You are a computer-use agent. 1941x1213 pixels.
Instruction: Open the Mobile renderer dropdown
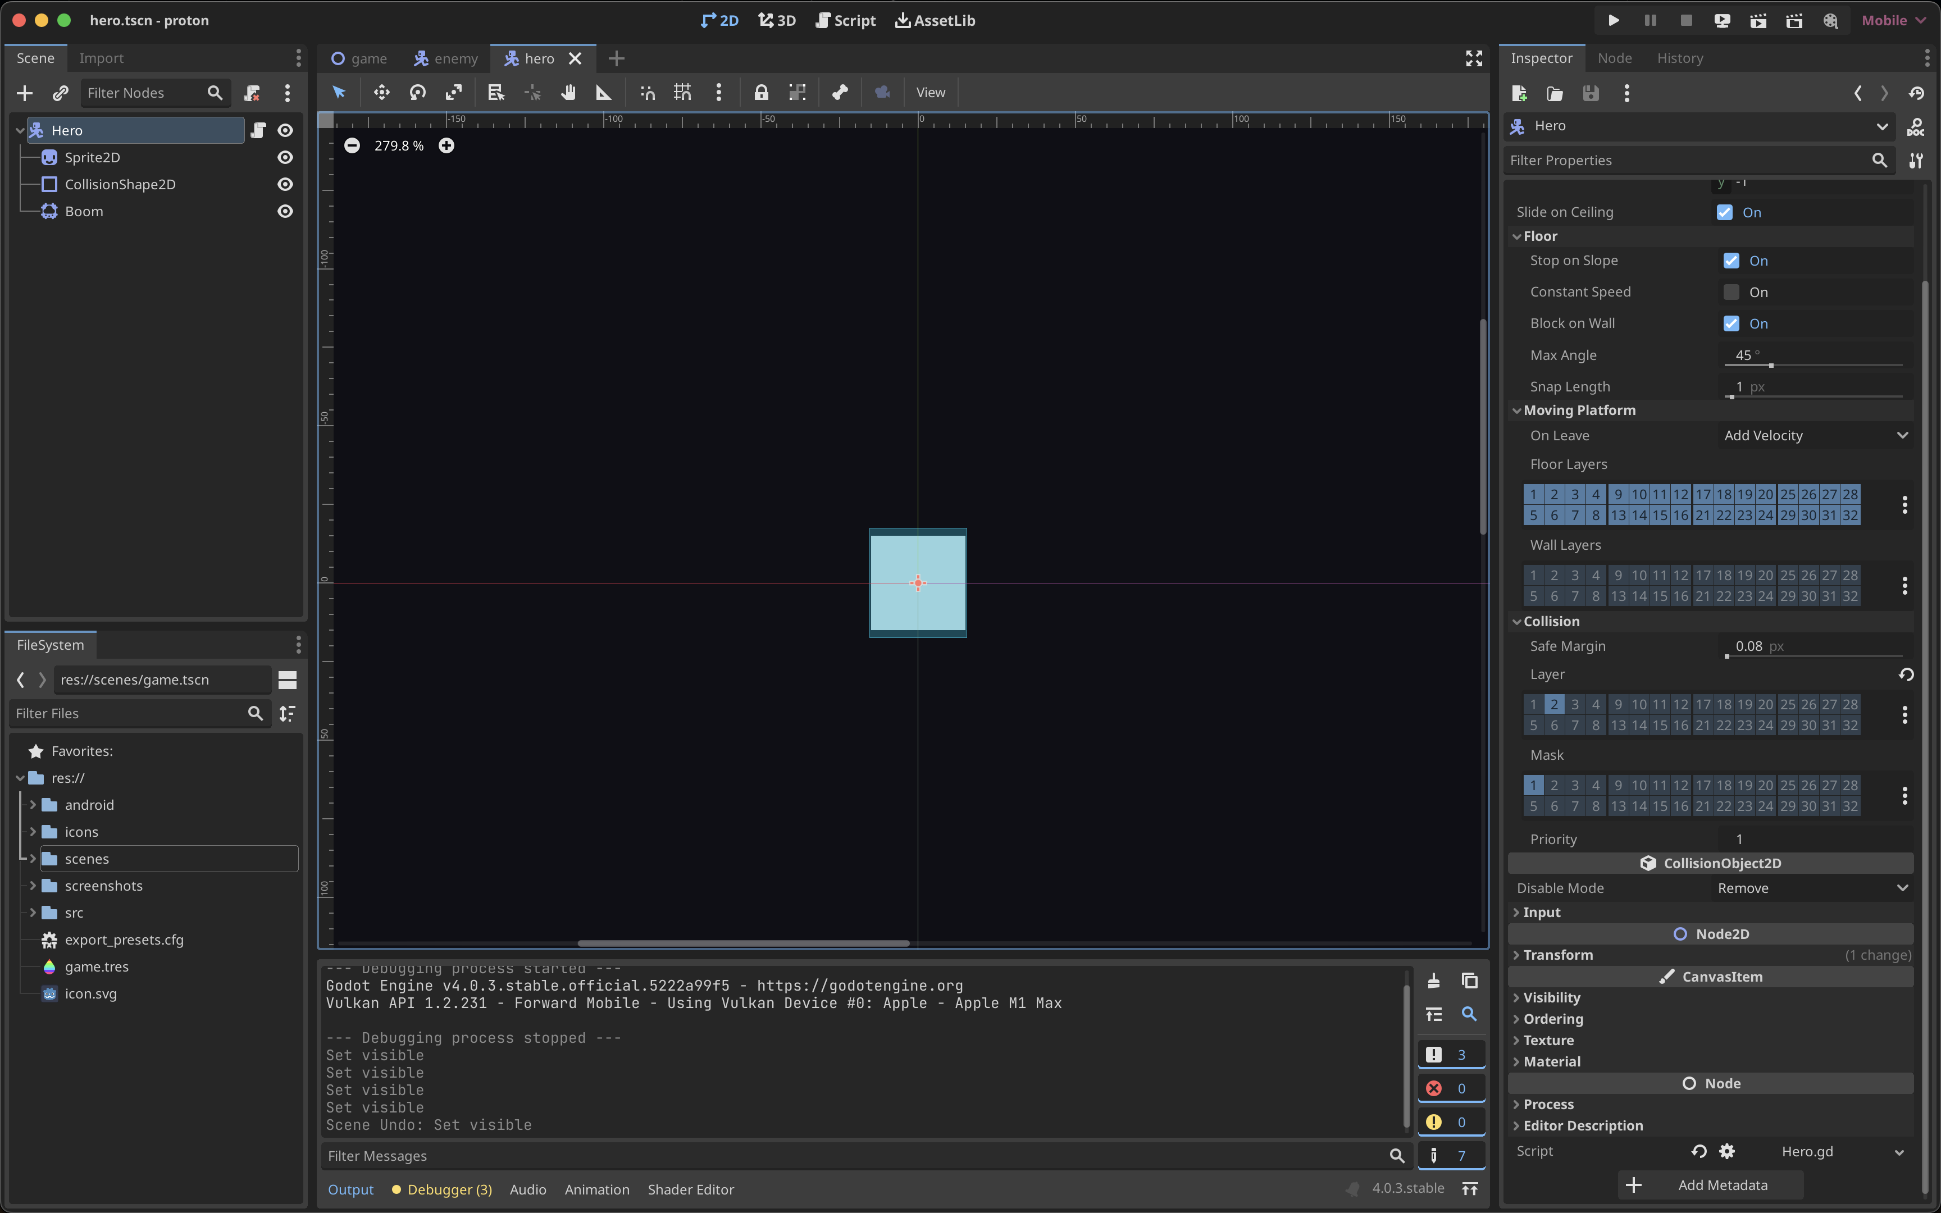(x=1893, y=20)
